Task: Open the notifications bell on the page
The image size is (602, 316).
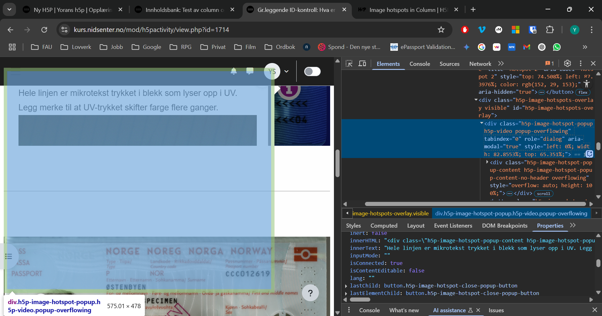Action: (234, 71)
